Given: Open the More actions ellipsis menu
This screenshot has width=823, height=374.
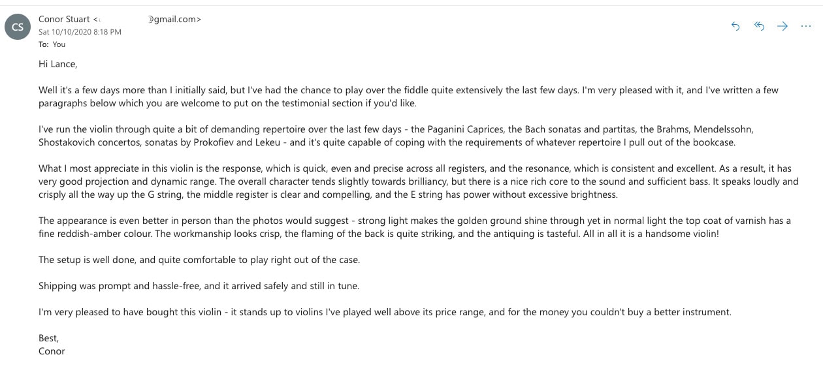Looking at the screenshot, I should [805, 26].
